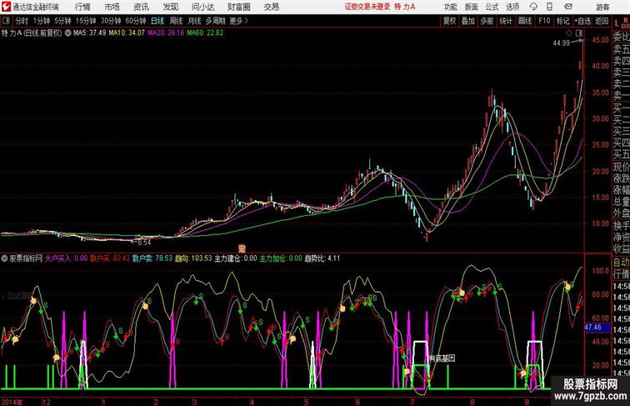
Task: Open the 选项 menu
Action: [x=512, y=7]
